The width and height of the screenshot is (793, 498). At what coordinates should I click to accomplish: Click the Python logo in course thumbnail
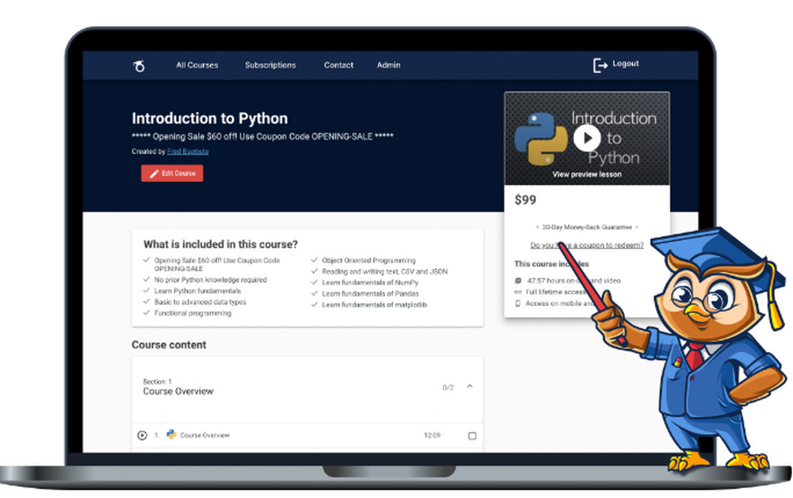point(541,139)
